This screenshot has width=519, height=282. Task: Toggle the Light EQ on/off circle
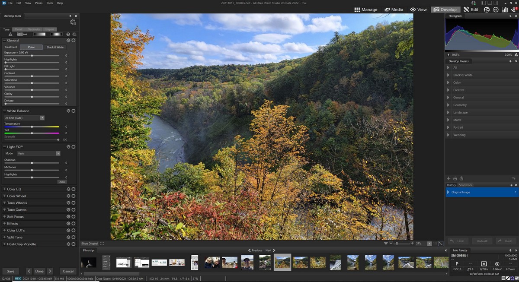pyautogui.click(x=74, y=147)
